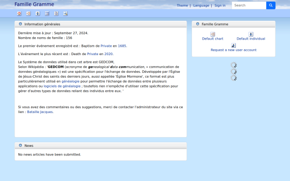
Task: Click the new user account icon
Action: click(233, 45)
